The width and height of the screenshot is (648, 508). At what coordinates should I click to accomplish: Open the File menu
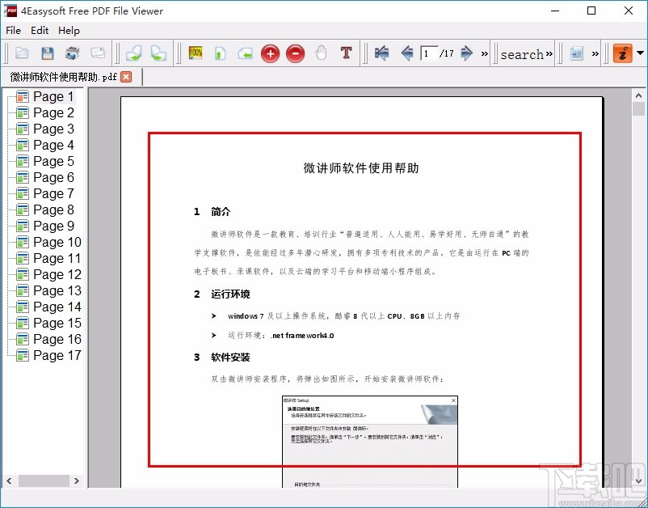pyautogui.click(x=13, y=31)
